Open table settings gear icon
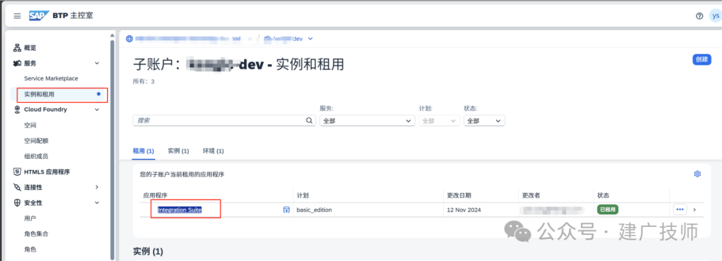This screenshot has width=722, height=261. (697, 174)
